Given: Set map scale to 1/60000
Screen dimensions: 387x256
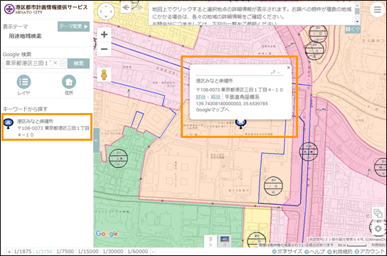Looking at the screenshot, I should coord(138,252).
